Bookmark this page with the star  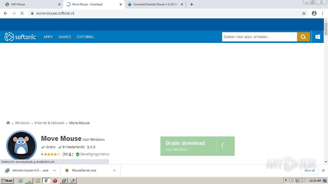pyautogui.click(x=304, y=13)
